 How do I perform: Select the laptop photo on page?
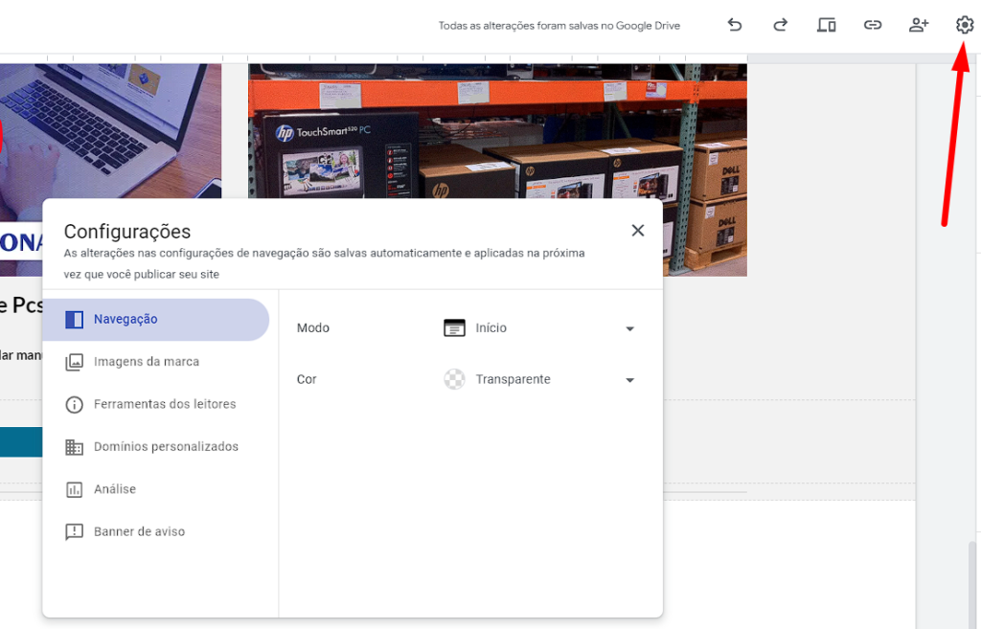pyautogui.click(x=110, y=130)
